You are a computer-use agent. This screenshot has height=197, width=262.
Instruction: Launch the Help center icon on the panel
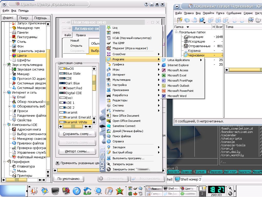77,191
